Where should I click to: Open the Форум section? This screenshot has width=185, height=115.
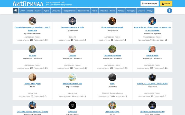click(x=150, y=11)
